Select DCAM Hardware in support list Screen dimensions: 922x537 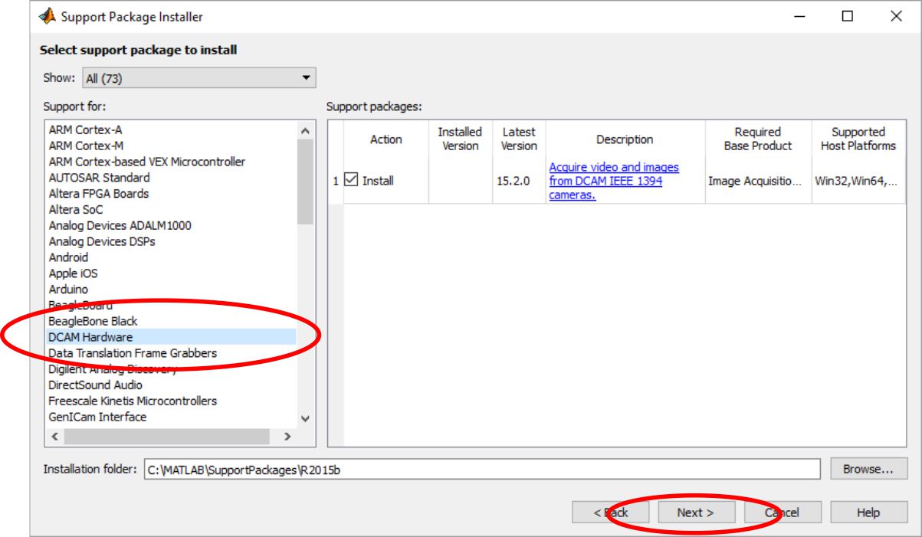(90, 337)
